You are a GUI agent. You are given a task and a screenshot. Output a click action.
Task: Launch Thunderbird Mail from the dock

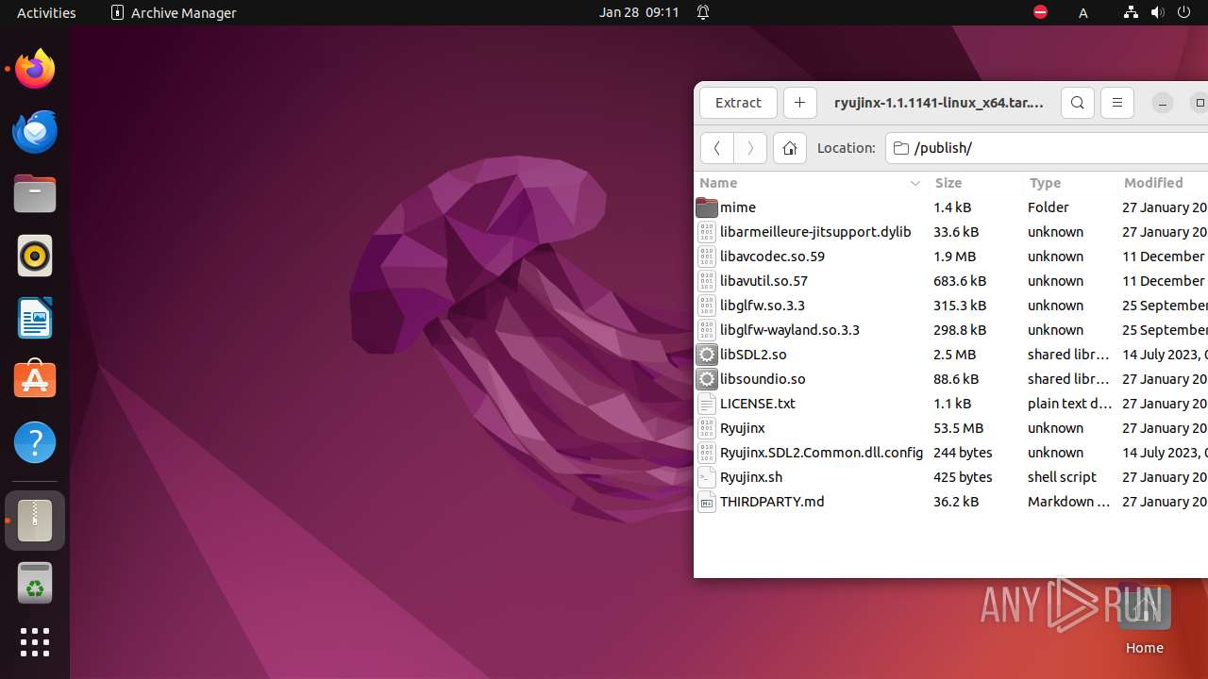tap(35, 131)
